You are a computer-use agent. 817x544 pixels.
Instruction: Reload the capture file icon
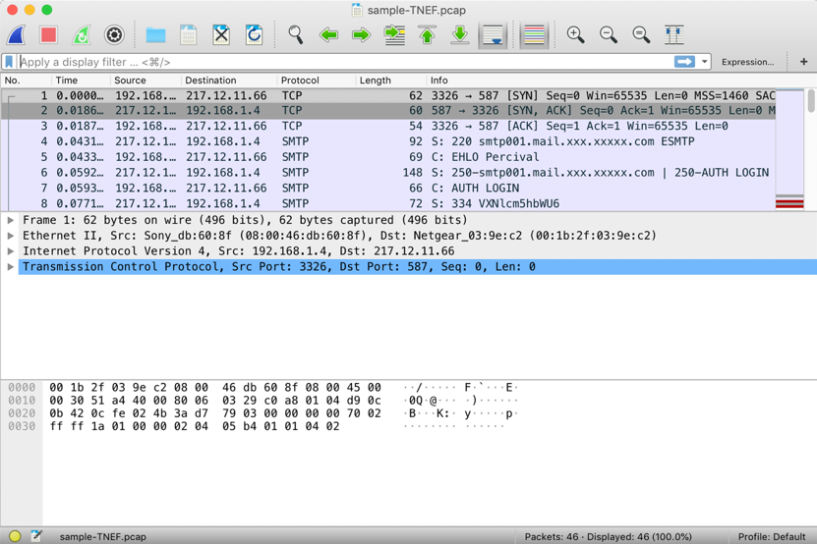click(x=254, y=35)
